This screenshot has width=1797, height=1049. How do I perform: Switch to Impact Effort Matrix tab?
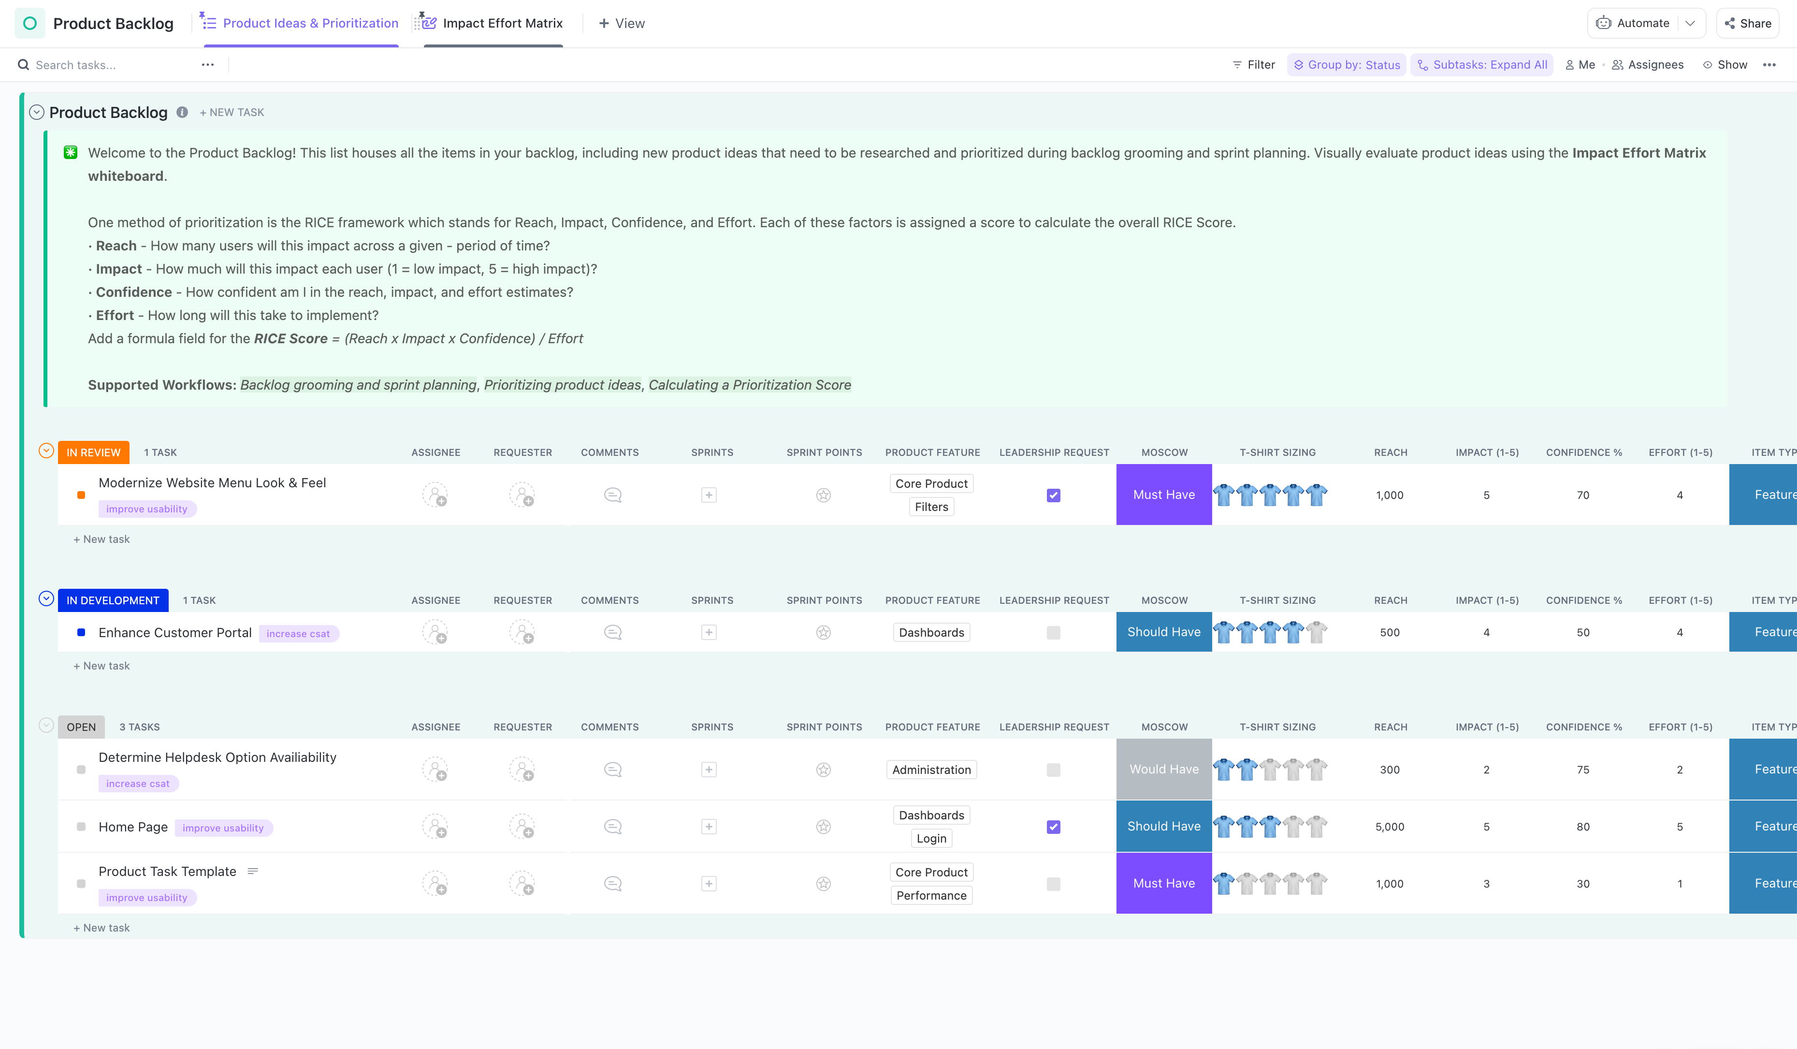coord(493,24)
